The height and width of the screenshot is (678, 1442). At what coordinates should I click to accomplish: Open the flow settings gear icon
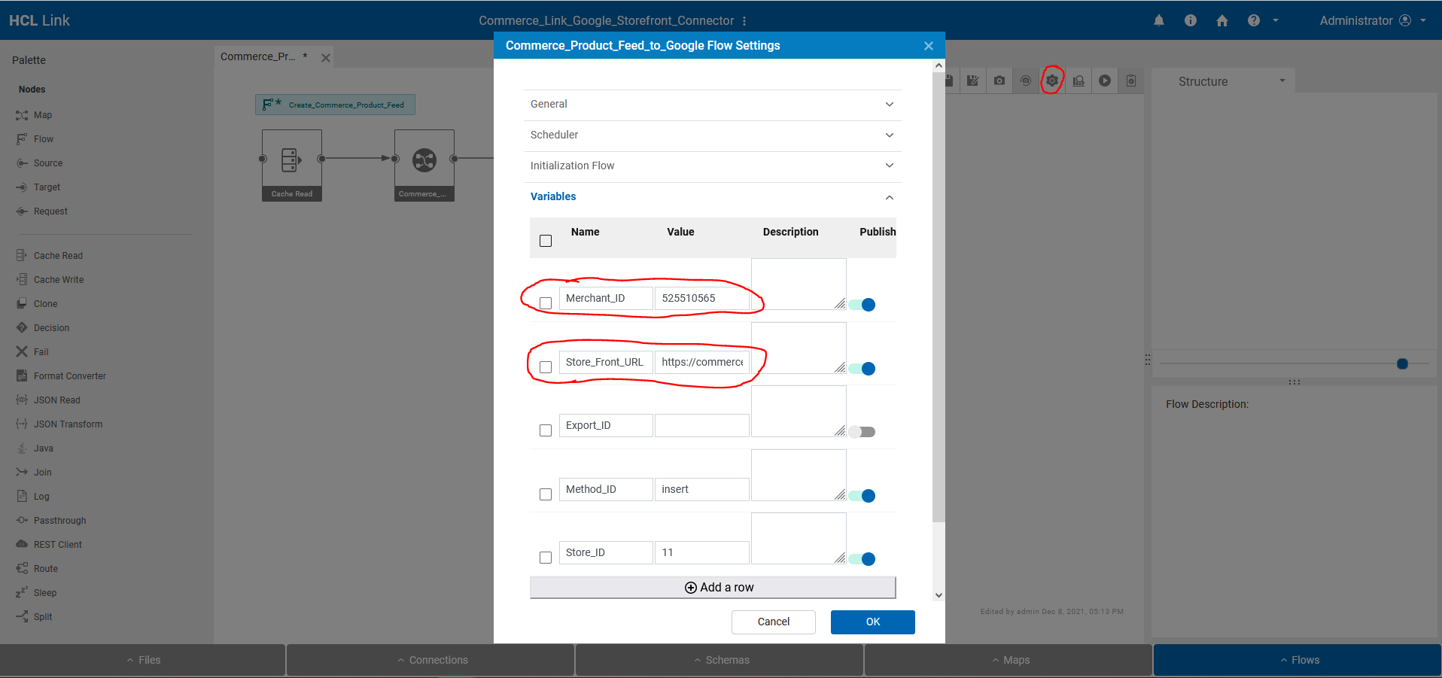pyautogui.click(x=1051, y=81)
